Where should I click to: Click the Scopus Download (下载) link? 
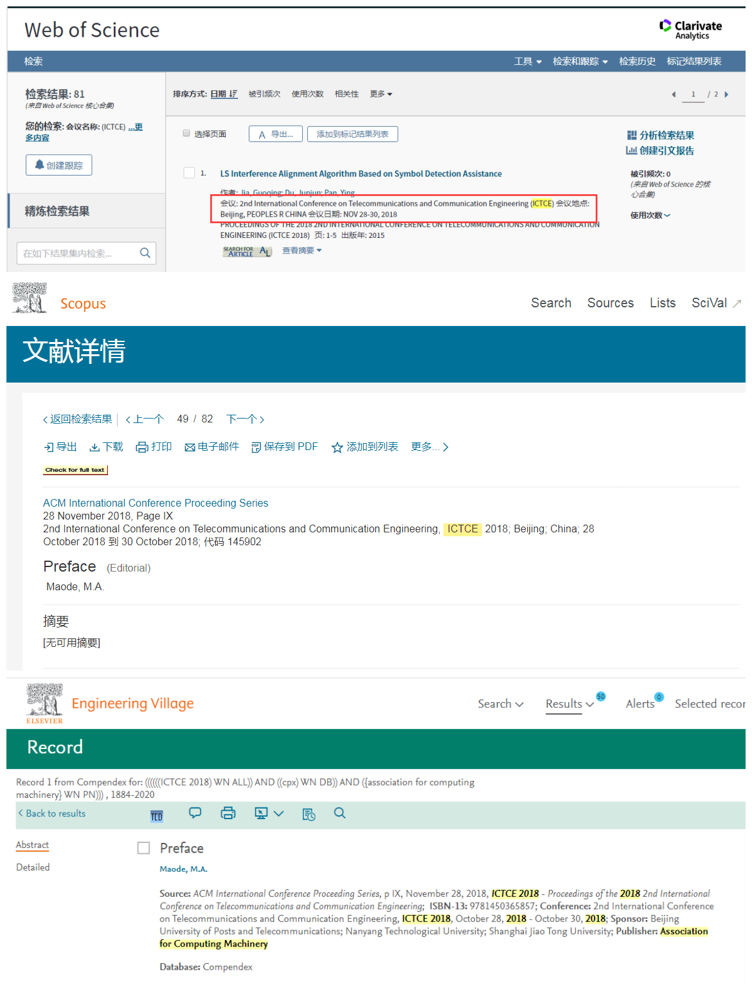tap(106, 447)
